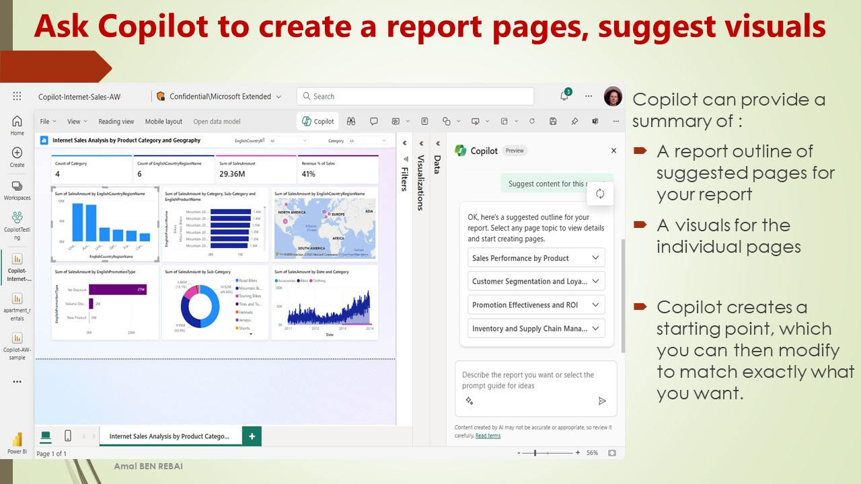Go to Home in the left navigation

[x=17, y=125]
